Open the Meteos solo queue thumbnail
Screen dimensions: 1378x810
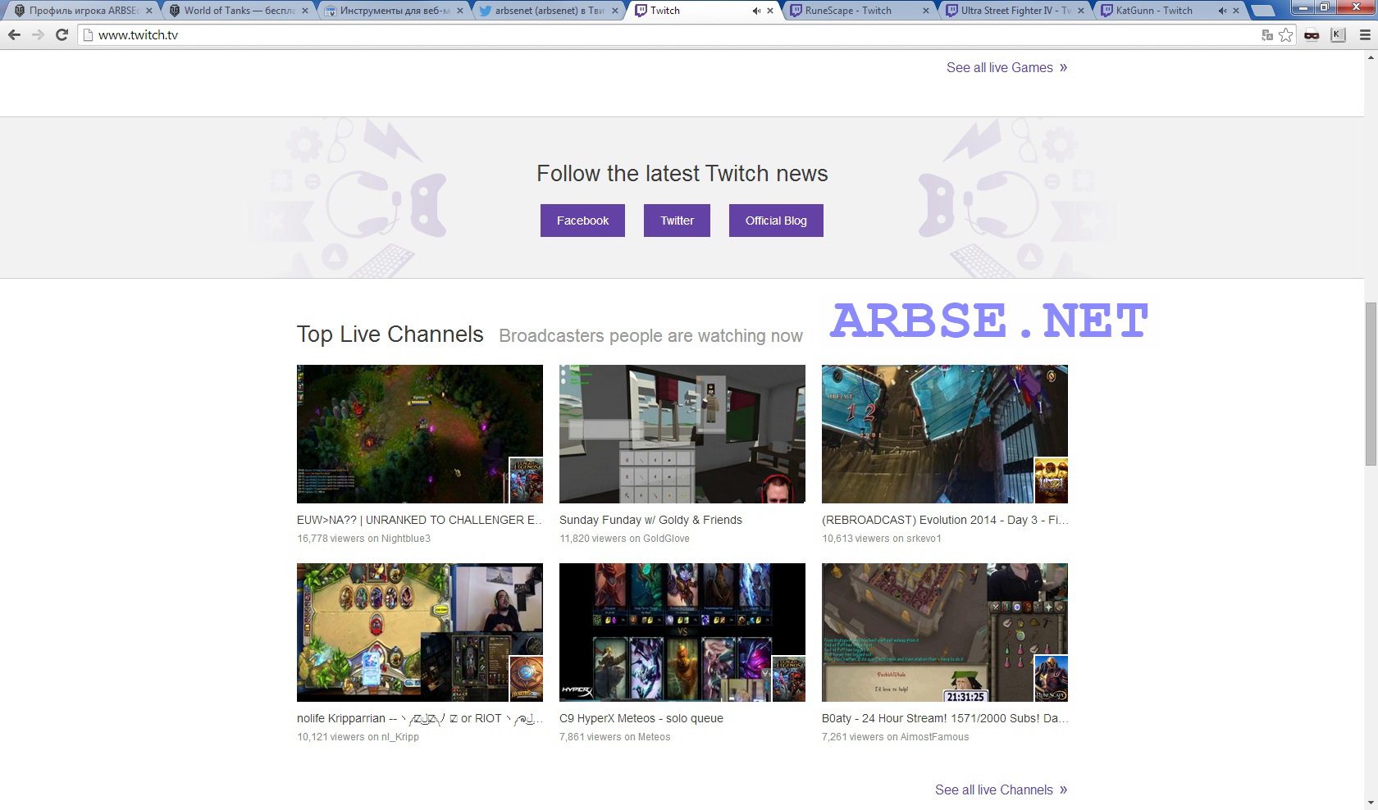[x=682, y=632]
